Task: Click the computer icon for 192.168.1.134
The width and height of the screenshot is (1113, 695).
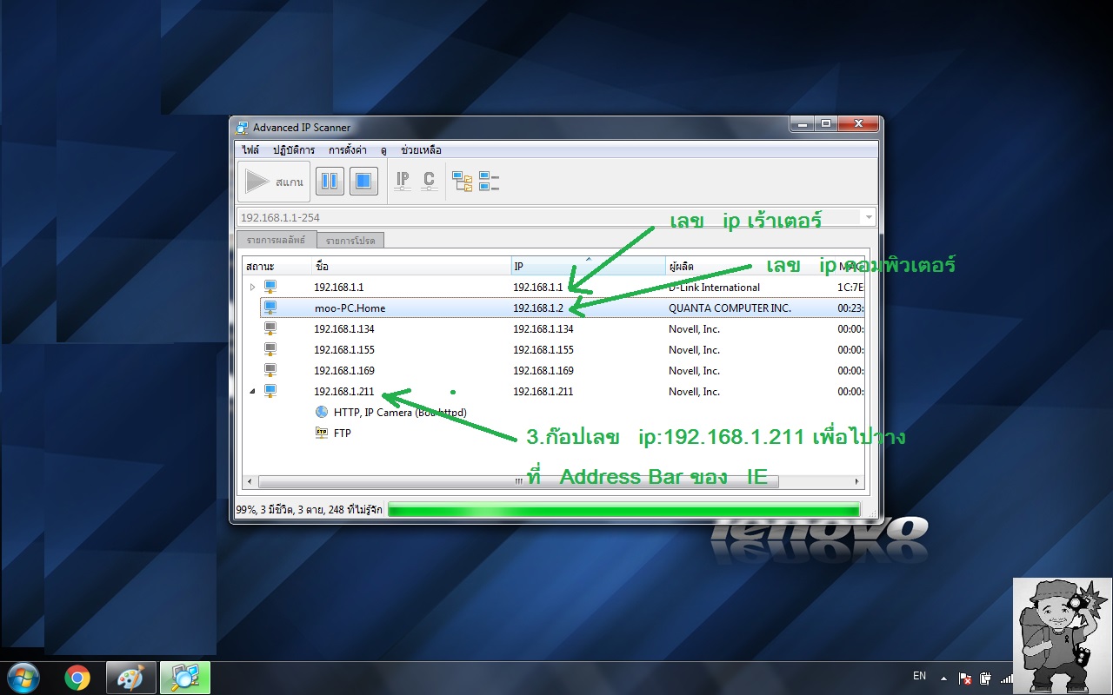Action: 270,328
